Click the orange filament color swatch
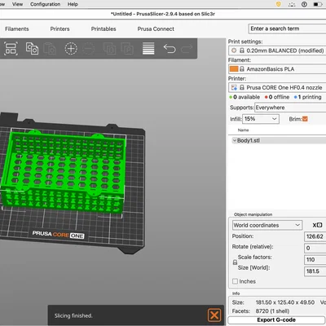The height and width of the screenshot is (326, 326). (x=234, y=69)
